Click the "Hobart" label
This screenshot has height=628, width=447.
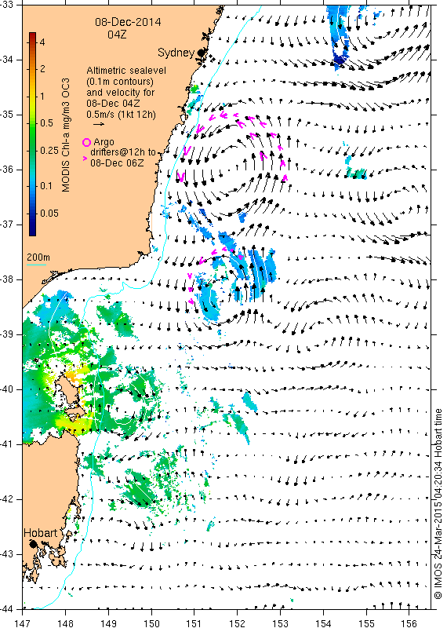41,533
